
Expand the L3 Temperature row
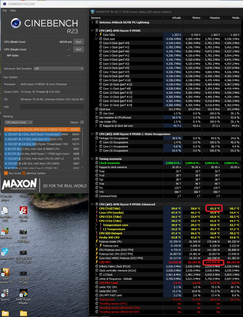(96, 229)
